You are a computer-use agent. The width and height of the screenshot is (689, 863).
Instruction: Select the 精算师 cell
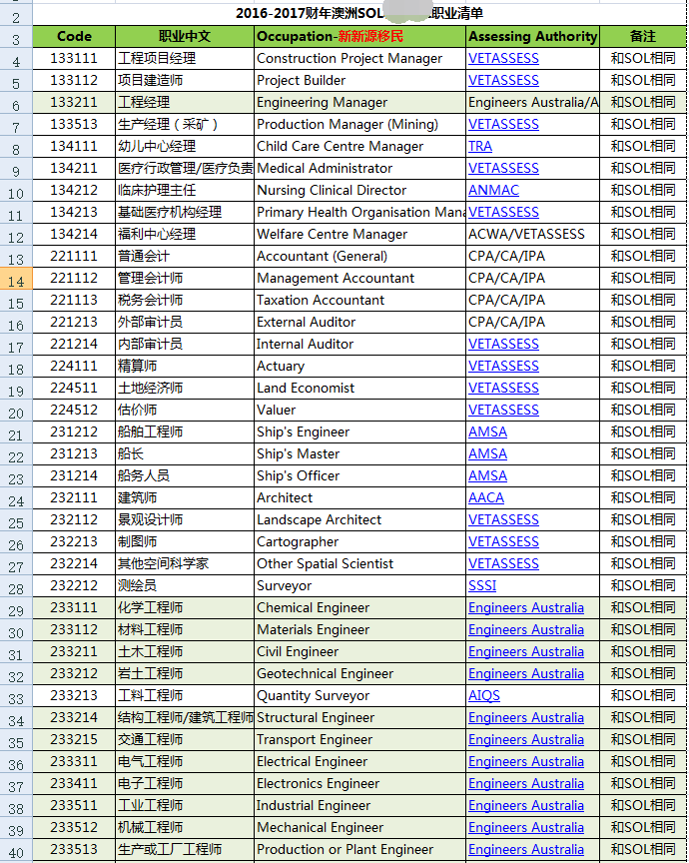(185, 366)
